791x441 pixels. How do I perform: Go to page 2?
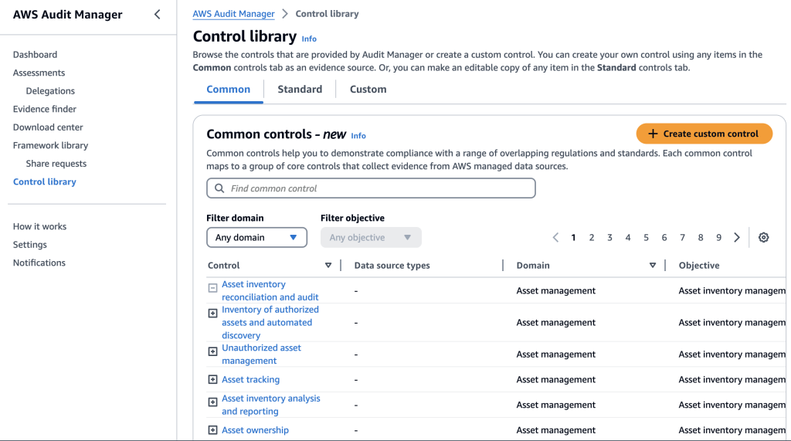591,237
